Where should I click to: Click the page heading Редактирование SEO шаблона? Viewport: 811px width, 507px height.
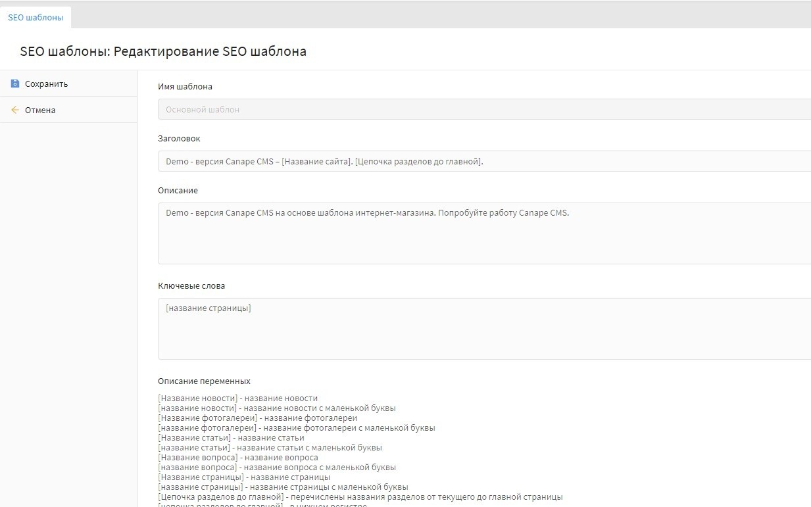(x=163, y=51)
